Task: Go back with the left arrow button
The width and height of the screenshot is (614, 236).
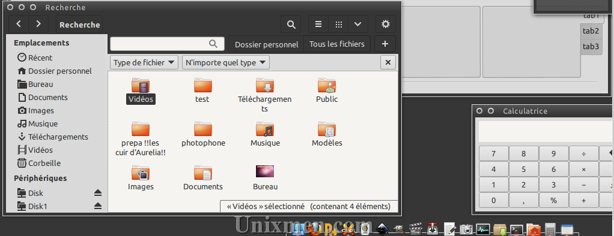Action: (19, 24)
